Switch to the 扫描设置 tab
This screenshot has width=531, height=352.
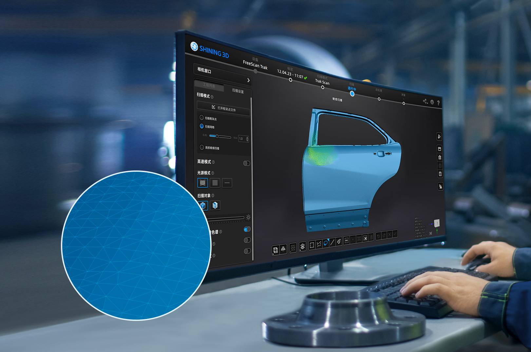238,91
